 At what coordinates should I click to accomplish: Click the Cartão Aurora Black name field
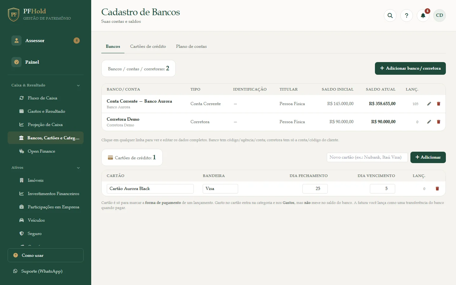[x=150, y=189]
